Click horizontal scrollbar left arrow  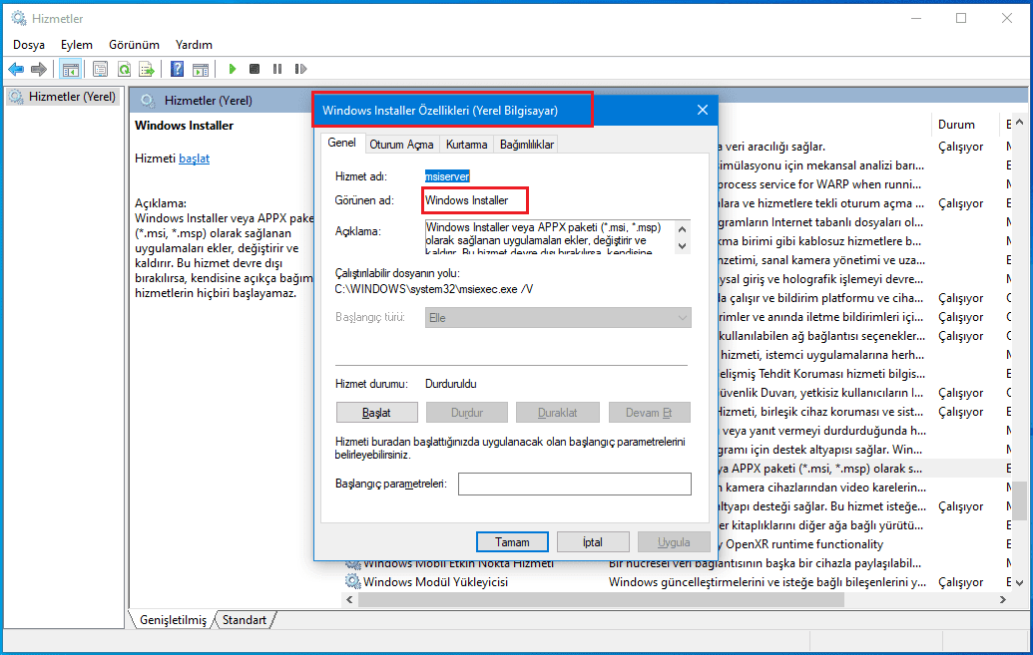[x=350, y=600]
